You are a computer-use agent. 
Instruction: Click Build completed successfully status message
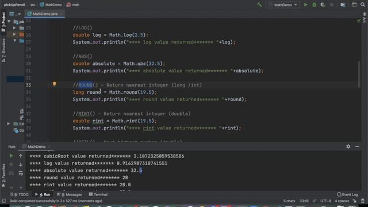click(56, 201)
